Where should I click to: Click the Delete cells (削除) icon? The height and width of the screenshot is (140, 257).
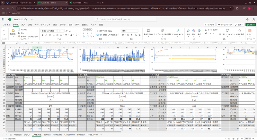[x=194, y=30]
